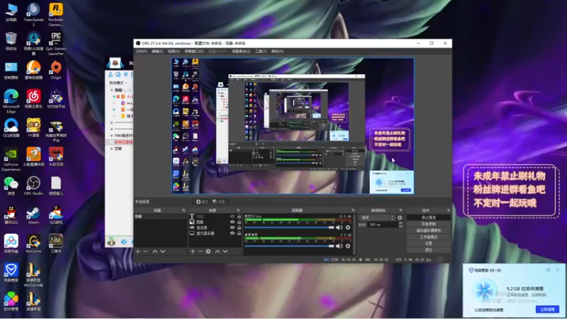Open GeForce Experience desktop icon
The image size is (567, 319).
tap(11, 159)
